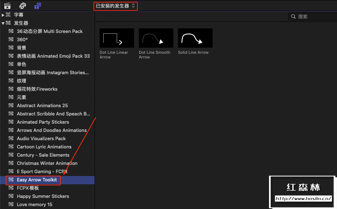Image resolution: width=337 pixels, height=209 pixels.
Task: Click the generator icon beside 纹理
Action: pyautogui.click(x=11, y=81)
